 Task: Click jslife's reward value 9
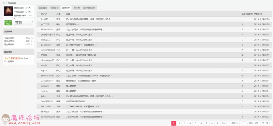click(x=242, y=96)
